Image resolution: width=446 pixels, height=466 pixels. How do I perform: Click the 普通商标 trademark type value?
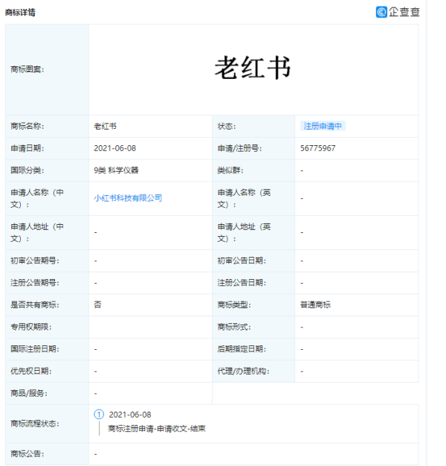pyautogui.click(x=315, y=304)
